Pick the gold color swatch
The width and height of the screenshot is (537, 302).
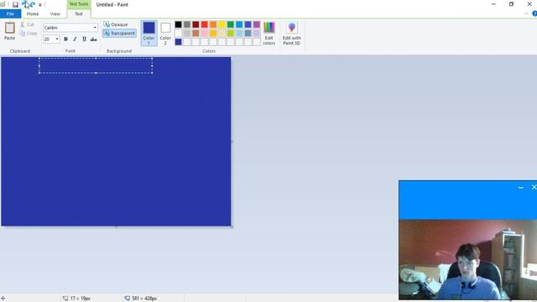click(213, 34)
